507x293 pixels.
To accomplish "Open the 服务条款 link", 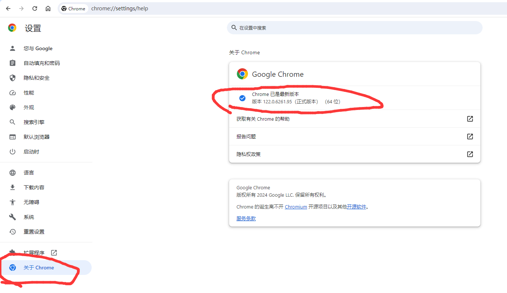I will [x=246, y=218].
